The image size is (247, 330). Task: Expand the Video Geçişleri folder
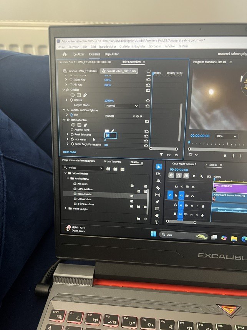tap(65, 209)
